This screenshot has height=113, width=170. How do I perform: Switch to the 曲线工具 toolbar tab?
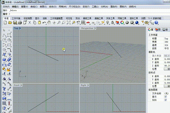point(87,18)
